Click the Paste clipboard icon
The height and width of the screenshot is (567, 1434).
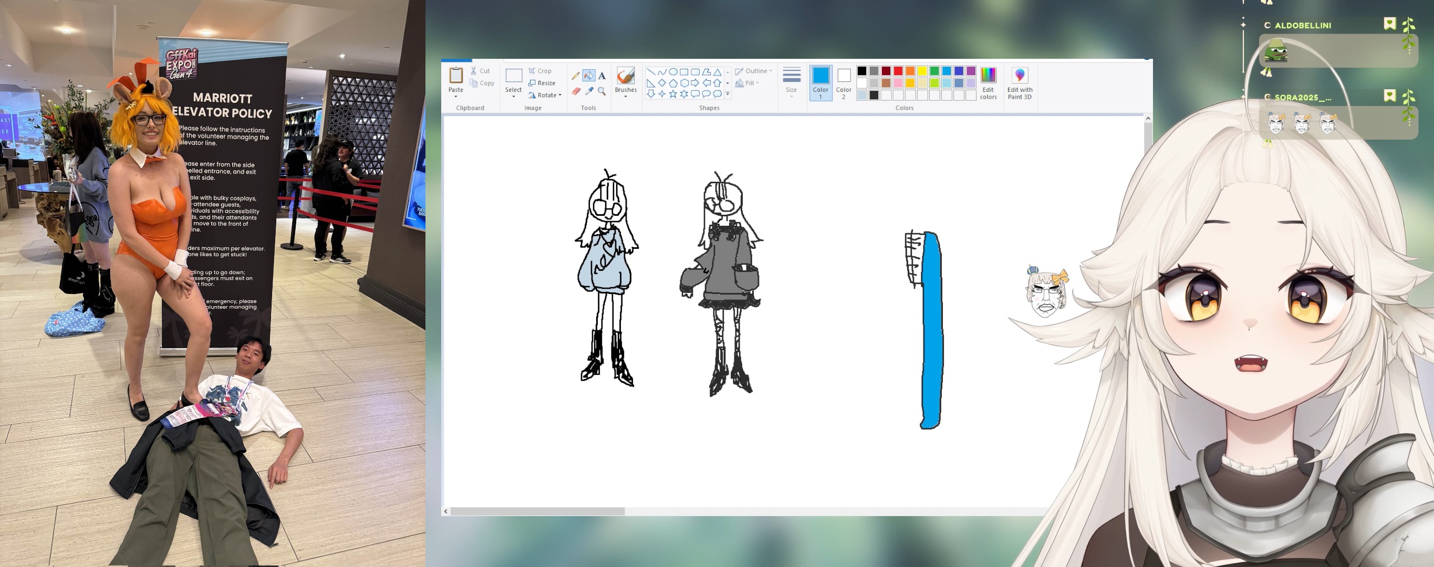pos(456,76)
